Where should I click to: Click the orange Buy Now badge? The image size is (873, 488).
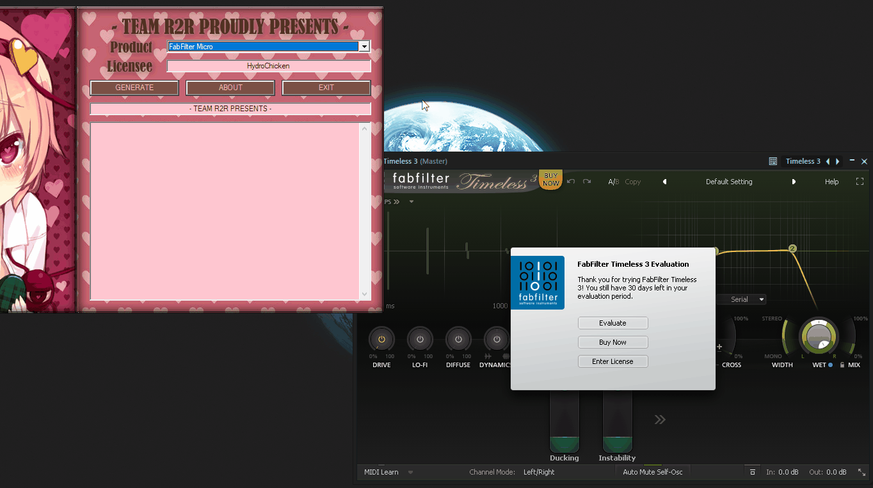tap(550, 179)
